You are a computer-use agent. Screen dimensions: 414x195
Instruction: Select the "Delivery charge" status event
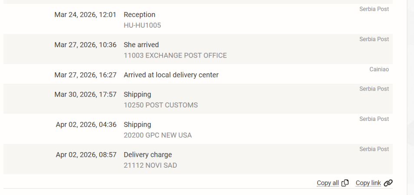148,155
